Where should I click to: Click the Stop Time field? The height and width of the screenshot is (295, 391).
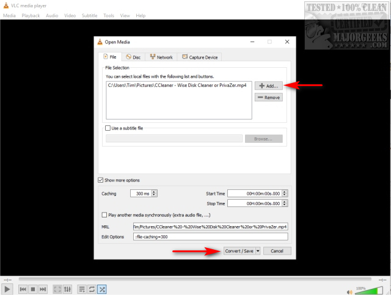click(255, 203)
